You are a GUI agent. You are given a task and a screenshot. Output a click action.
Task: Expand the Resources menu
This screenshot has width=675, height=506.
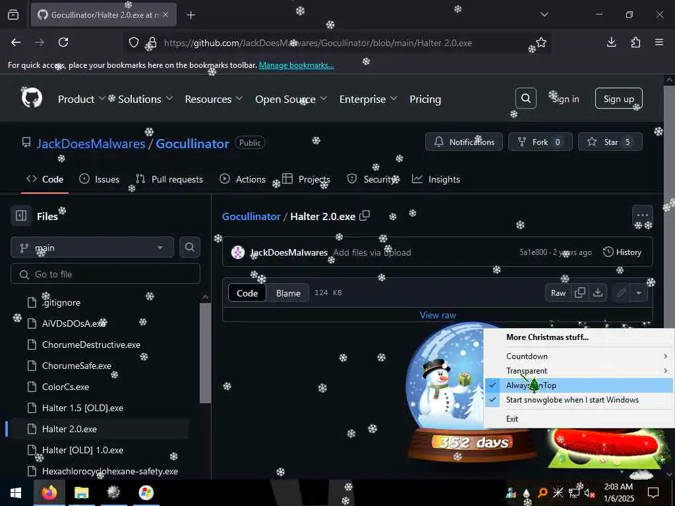click(x=214, y=99)
